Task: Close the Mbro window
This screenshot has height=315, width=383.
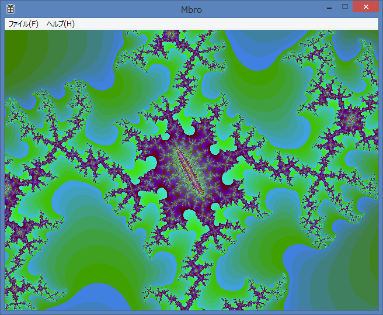Action: 365,6
